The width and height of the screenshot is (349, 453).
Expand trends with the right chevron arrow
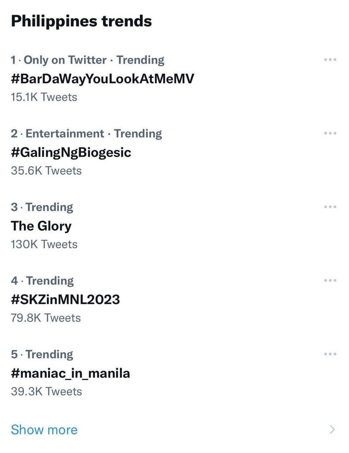tap(333, 429)
